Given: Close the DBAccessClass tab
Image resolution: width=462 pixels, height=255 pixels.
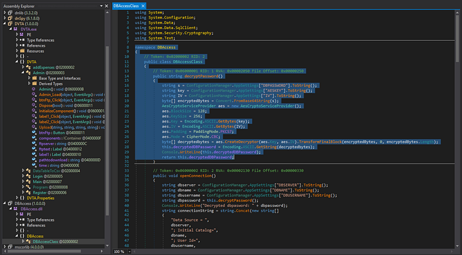Looking at the screenshot, I should point(143,6).
